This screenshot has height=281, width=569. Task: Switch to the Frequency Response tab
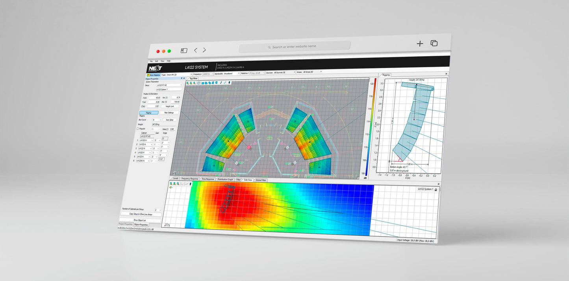[189, 179]
